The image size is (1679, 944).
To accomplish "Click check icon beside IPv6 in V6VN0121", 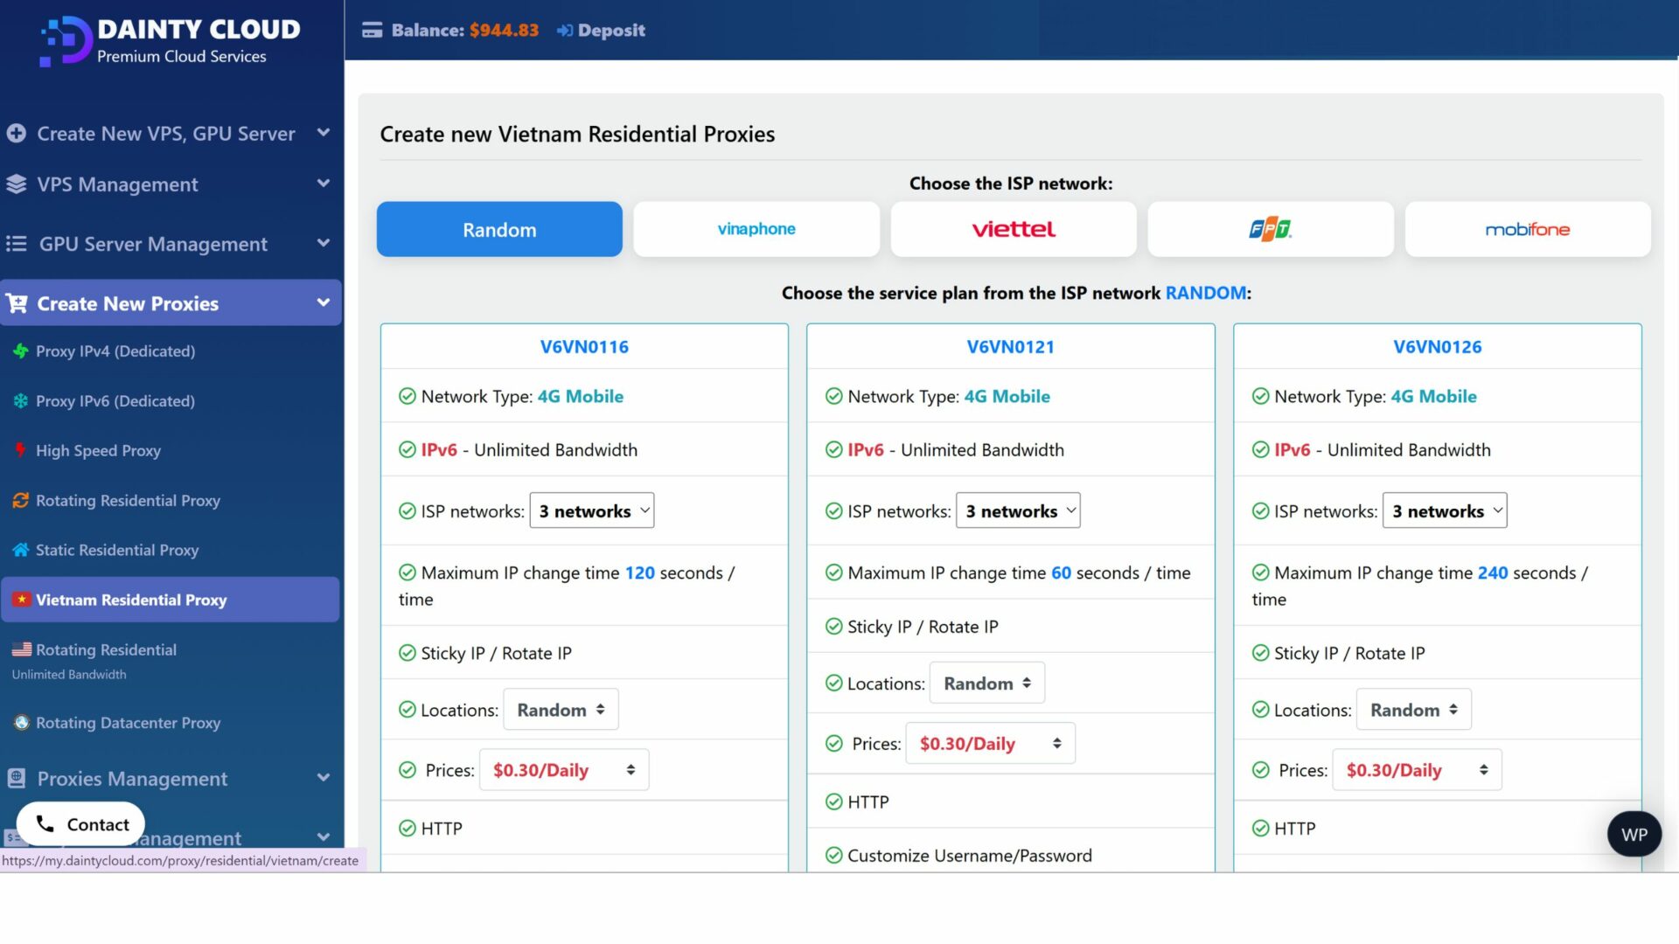I will (x=833, y=449).
